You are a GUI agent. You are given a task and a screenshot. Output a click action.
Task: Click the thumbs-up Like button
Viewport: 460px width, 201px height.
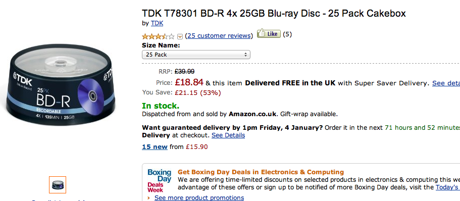(x=269, y=34)
